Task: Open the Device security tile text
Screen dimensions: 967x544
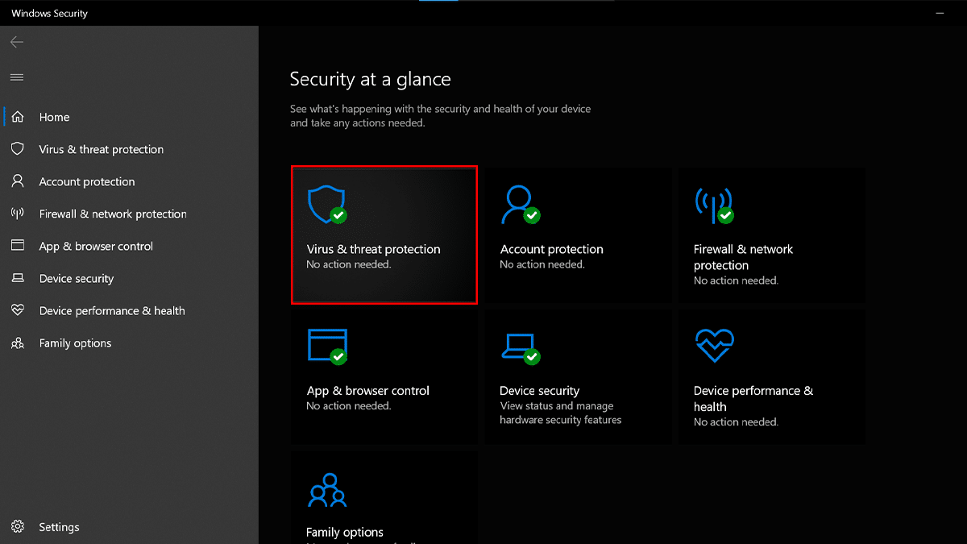Action: (539, 391)
